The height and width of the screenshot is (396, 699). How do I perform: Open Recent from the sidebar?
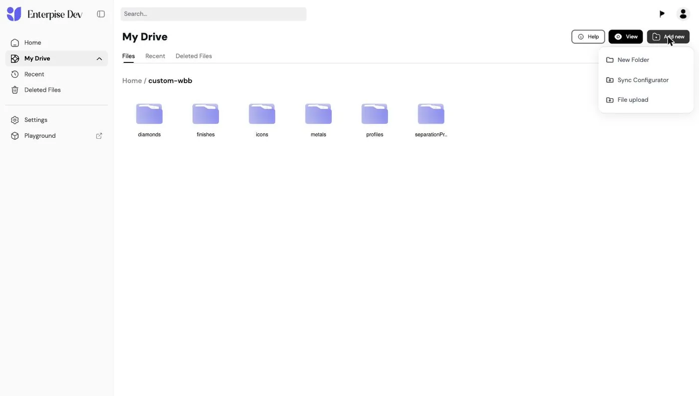56,74
